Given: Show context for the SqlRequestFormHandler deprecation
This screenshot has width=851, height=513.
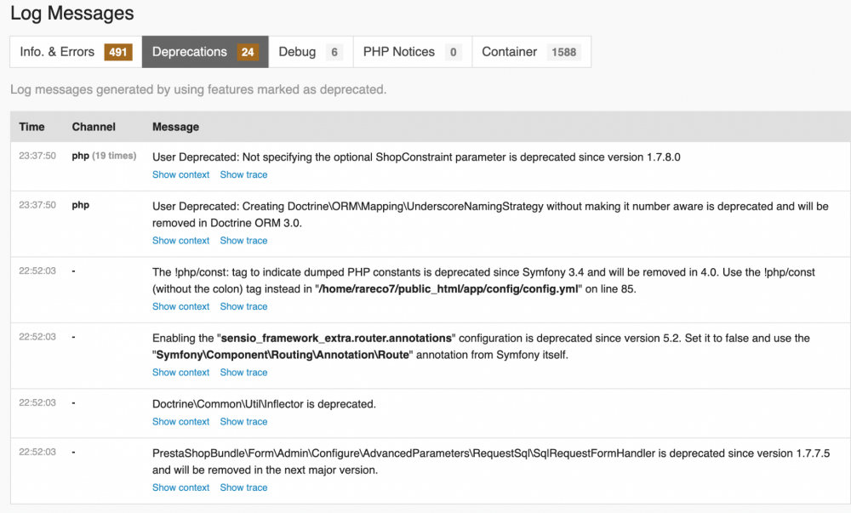Looking at the screenshot, I should click(x=180, y=487).
